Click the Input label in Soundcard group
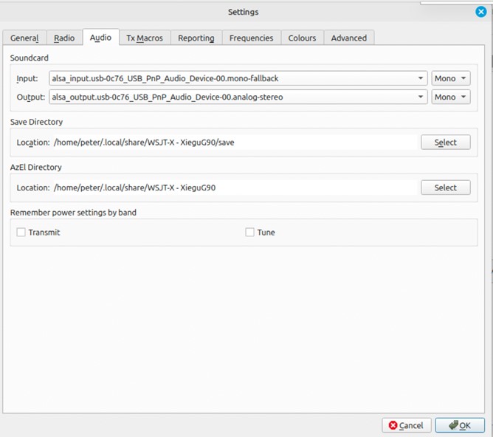493x437 pixels. coord(27,78)
